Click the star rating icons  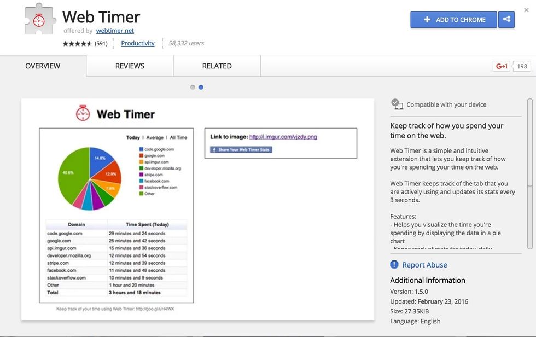pos(77,44)
